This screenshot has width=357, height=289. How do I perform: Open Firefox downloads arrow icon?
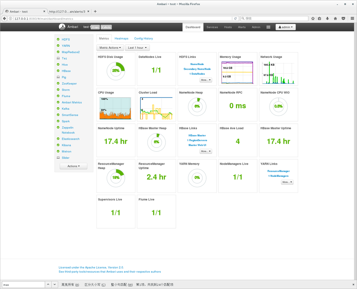point(327,19)
